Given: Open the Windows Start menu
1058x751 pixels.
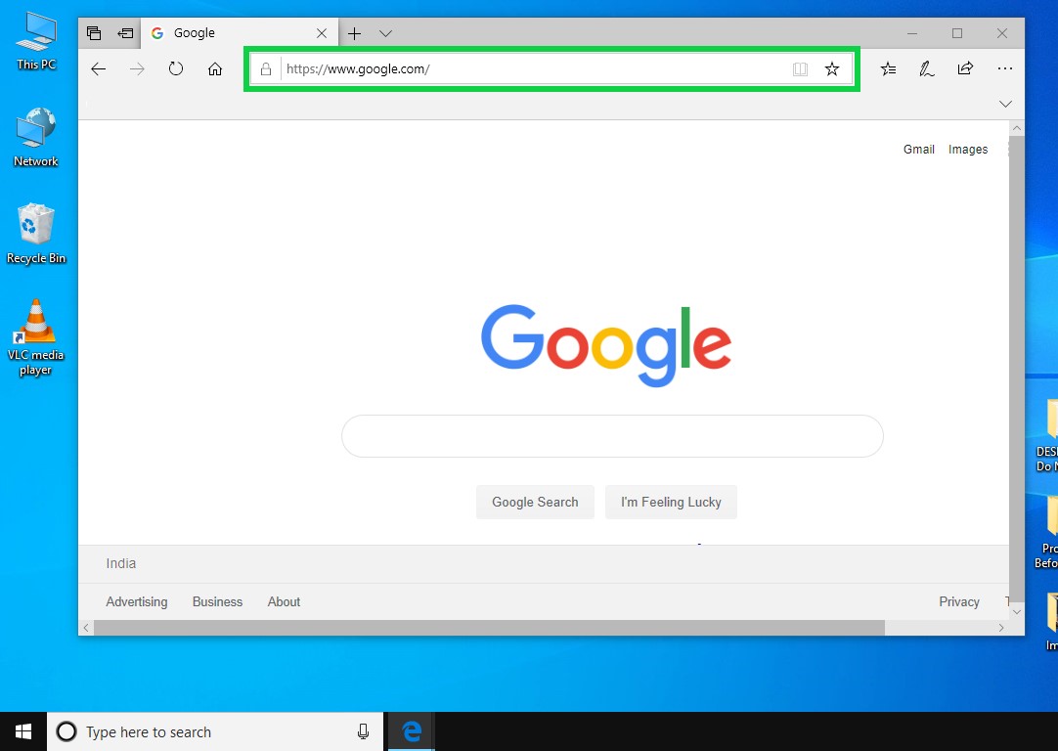Looking at the screenshot, I should click(x=23, y=731).
